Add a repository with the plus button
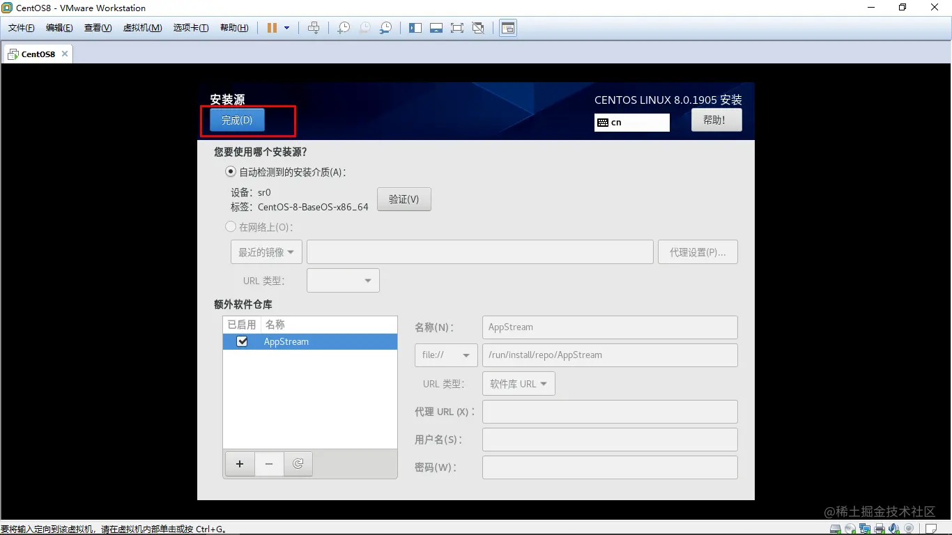952x535 pixels. pyautogui.click(x=240, y=464)
